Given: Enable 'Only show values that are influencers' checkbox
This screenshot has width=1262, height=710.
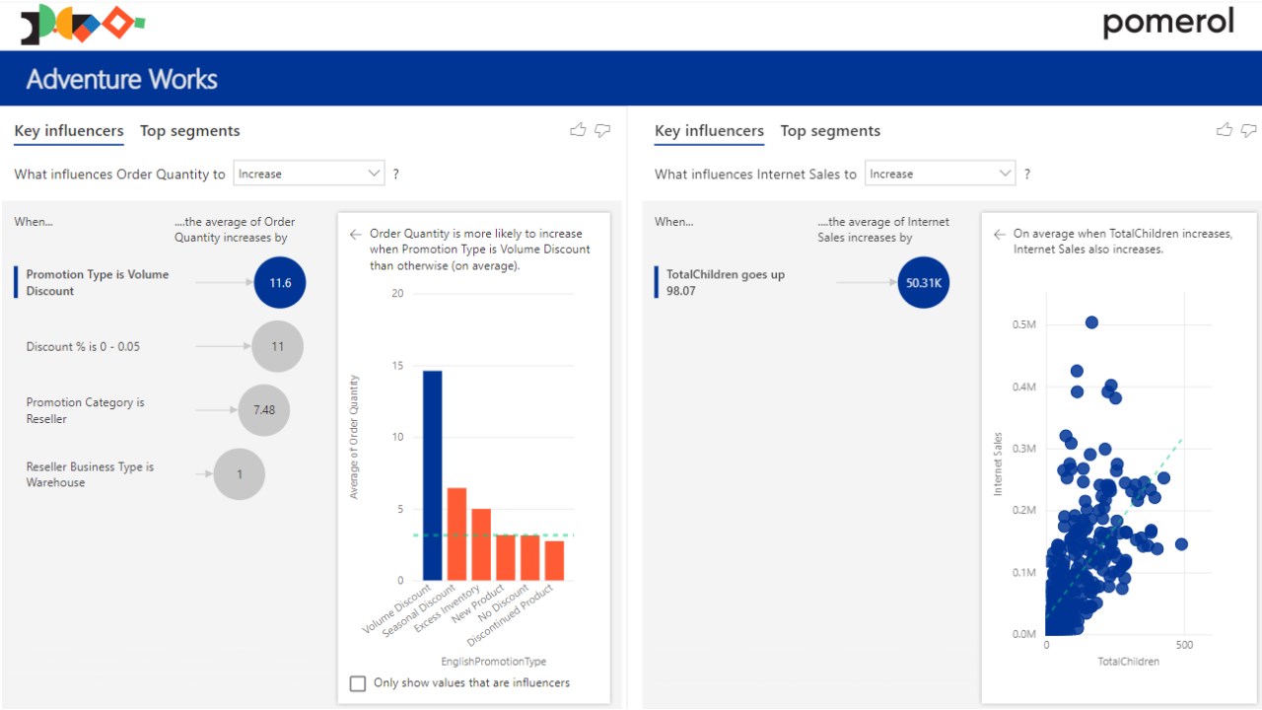Looking at the screenshot, I should (x=358, y=683).
